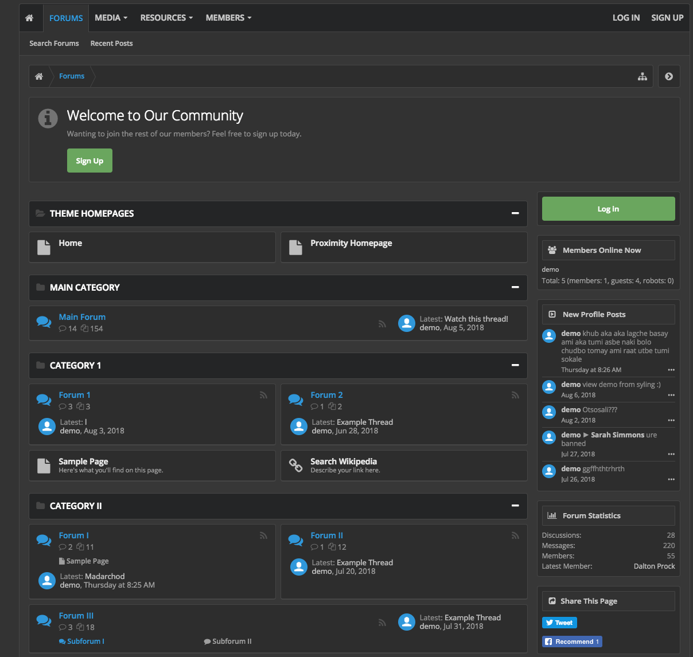
Task: Open the Main Forum link
Action: pos(82,317)
